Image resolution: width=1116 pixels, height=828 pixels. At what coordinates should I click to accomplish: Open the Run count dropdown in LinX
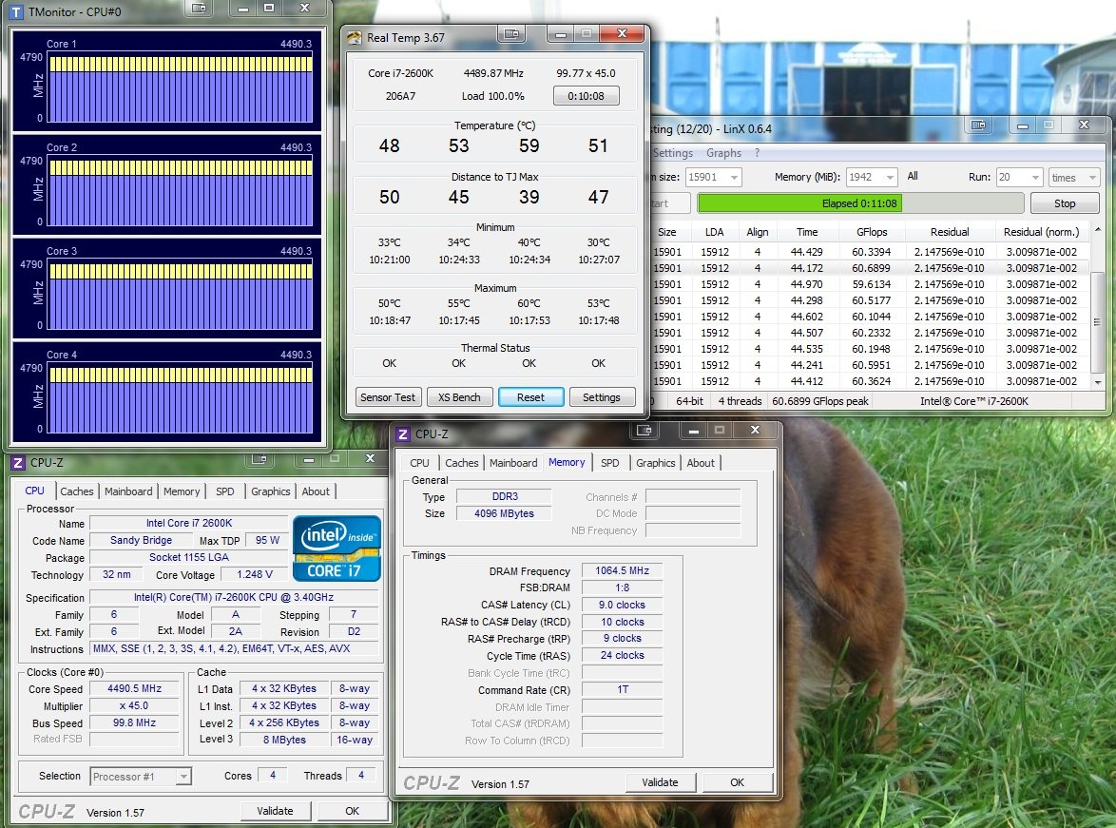point(1035,177)
